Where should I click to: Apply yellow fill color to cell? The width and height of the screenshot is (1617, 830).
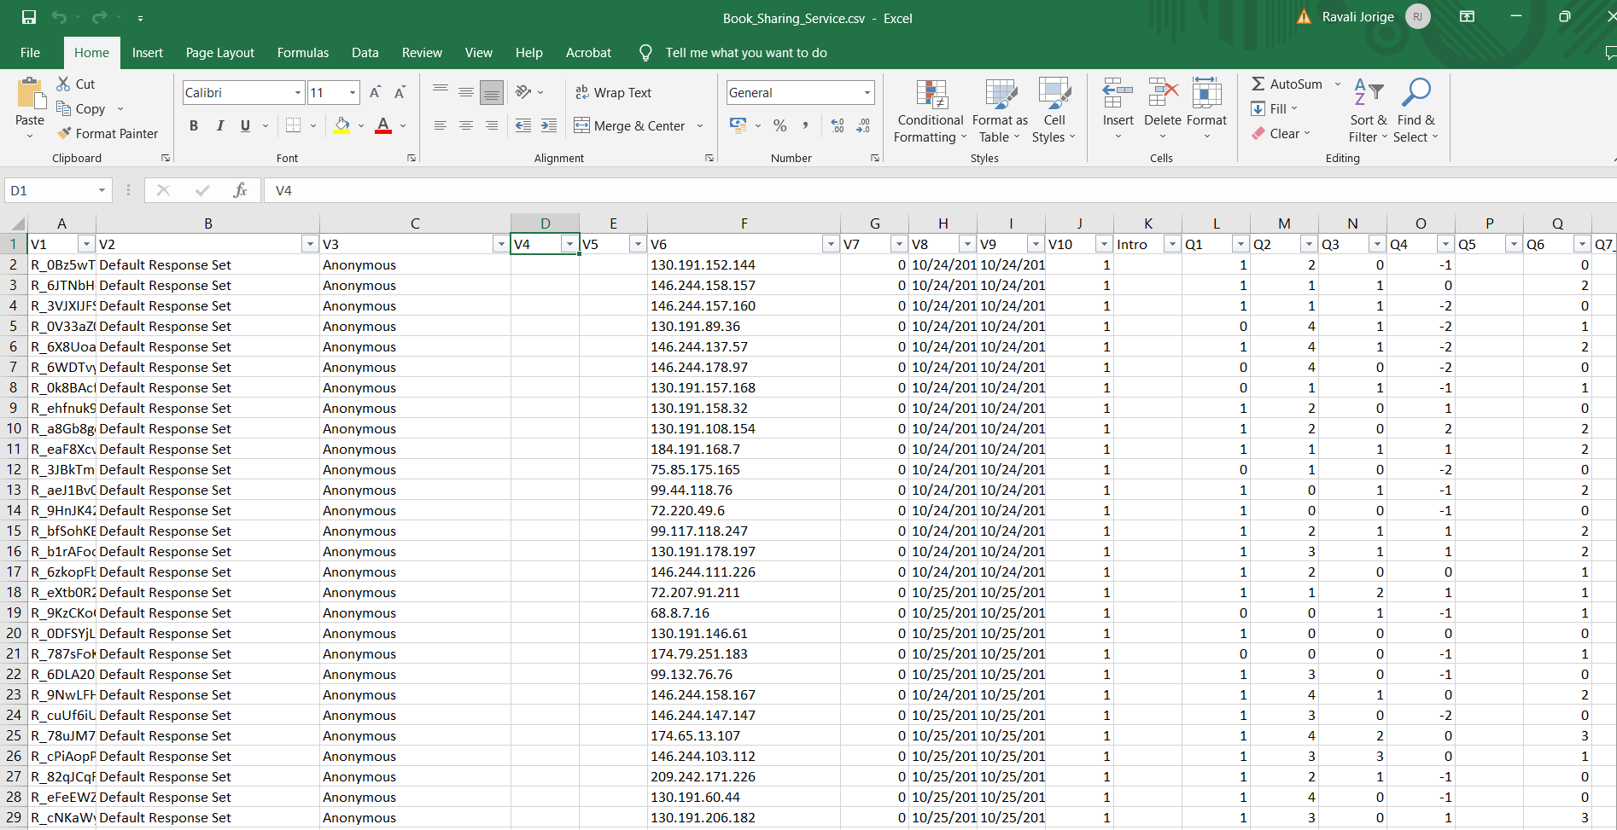[x=341, y=125]
